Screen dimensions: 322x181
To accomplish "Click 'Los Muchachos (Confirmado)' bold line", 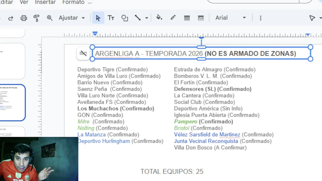I will pos(116,108).
